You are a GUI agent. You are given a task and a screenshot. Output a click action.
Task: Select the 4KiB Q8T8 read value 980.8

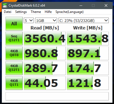pos(45,53)
